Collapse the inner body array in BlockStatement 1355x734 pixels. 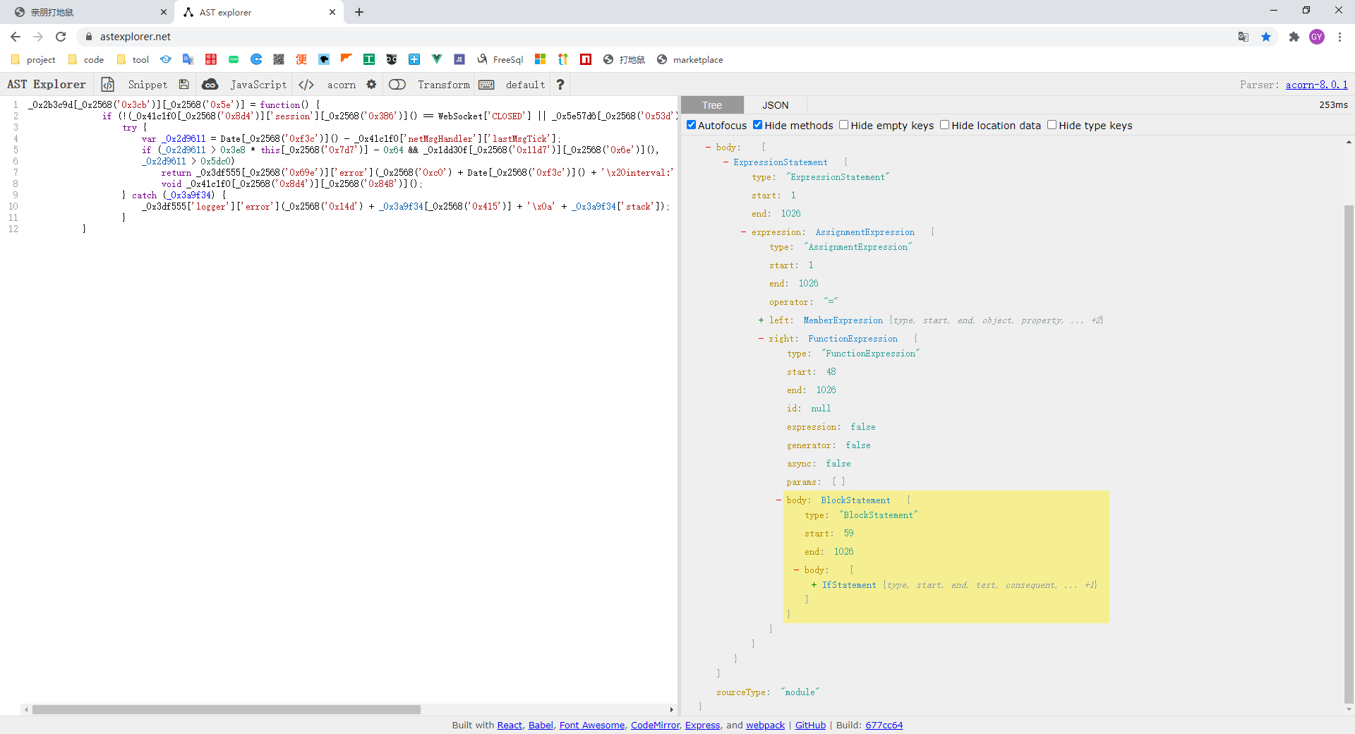797,570
